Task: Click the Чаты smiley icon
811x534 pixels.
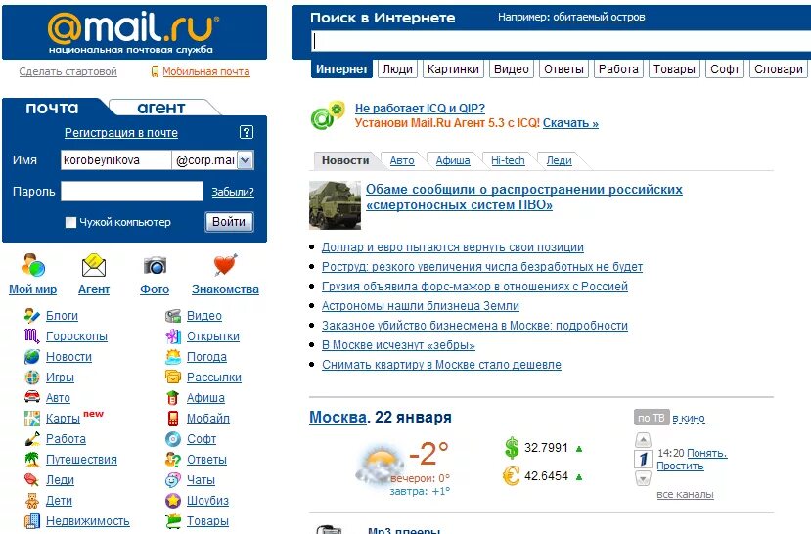Action: tap(173, 480)
